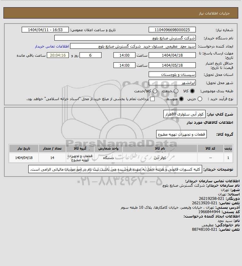Click the quantity cell showing 14
This screenshot has width=242, height=266.
52,158
